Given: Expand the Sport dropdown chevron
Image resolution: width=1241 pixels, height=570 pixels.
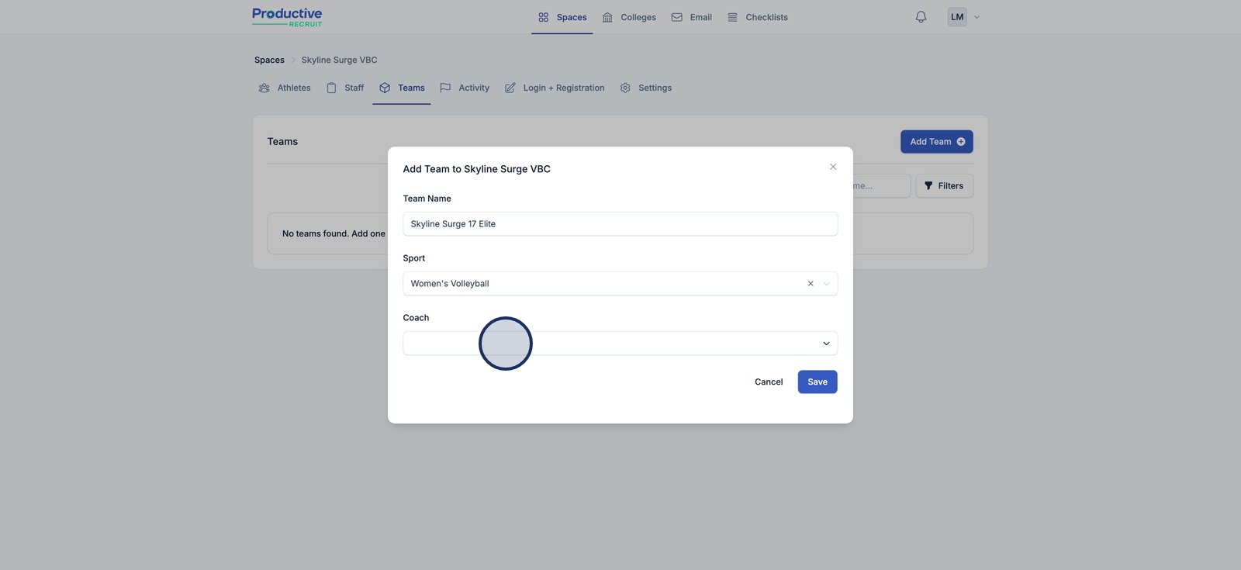Looking at the screenshot, I should click(827, 284).
